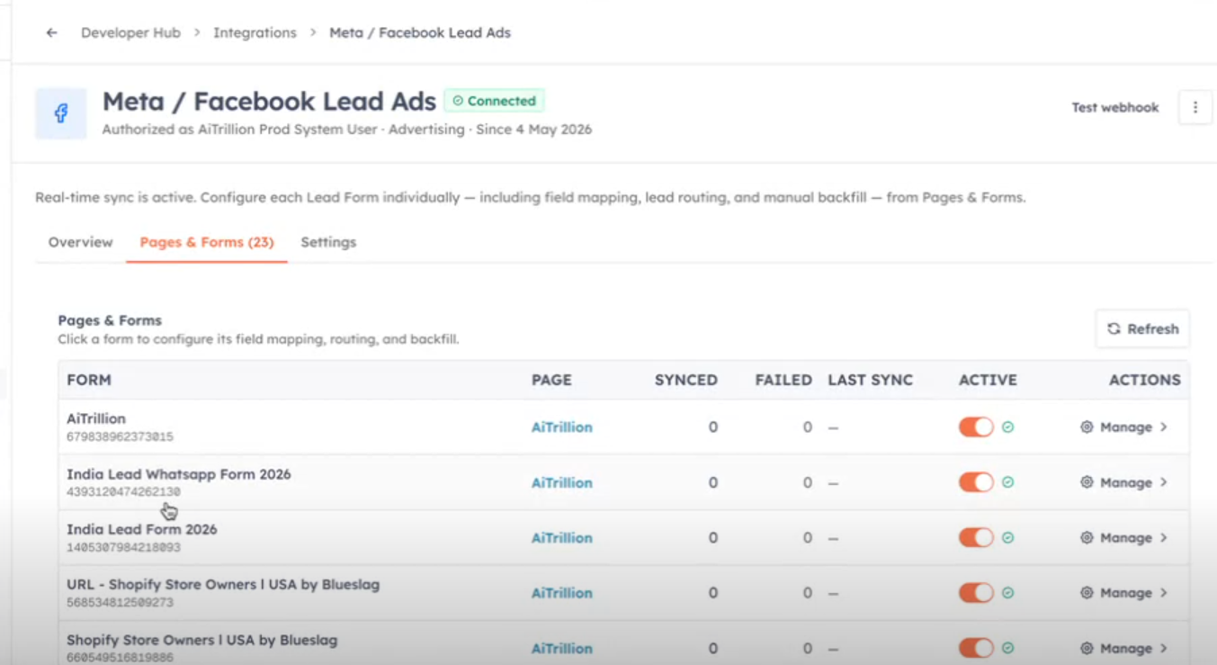Click the PAGE column header
The image size is (1217, 665).
(551, 380)
